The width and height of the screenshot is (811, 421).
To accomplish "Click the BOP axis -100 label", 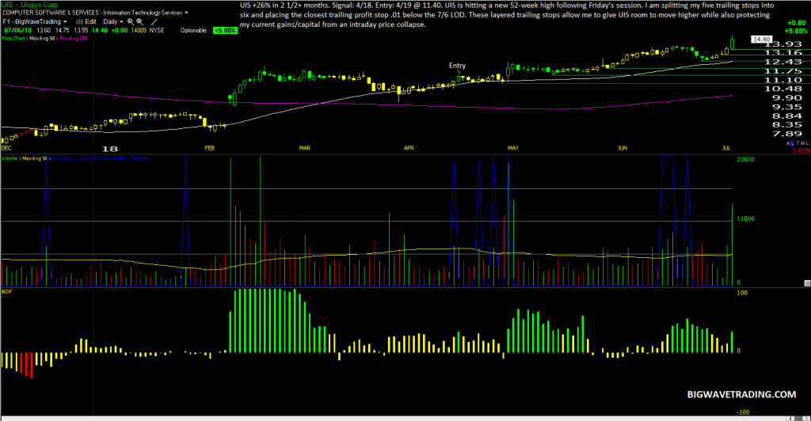I will (x=743, y=412).
